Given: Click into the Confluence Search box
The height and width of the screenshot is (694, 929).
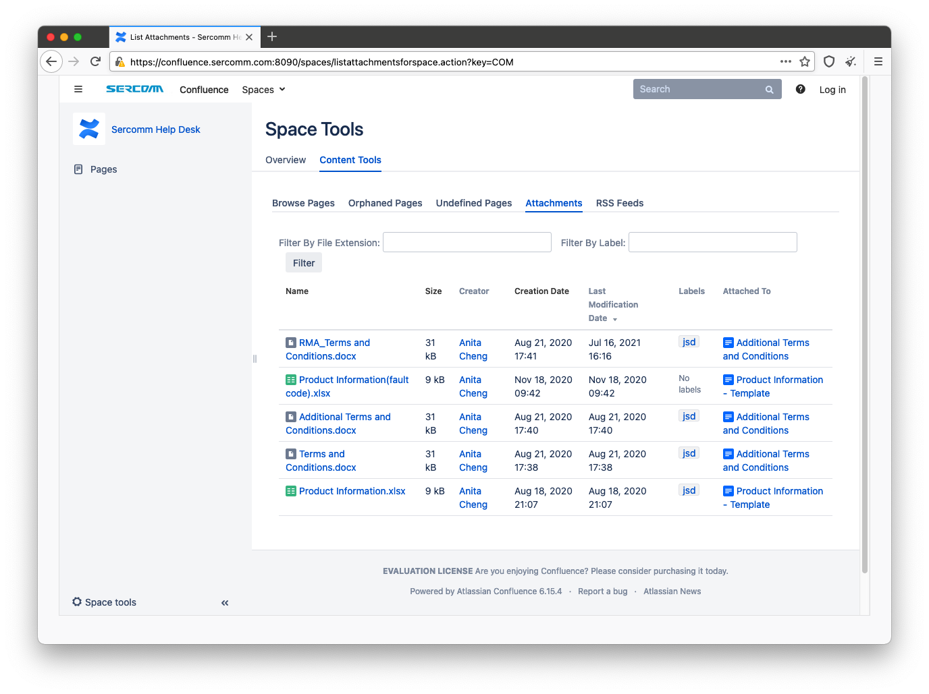Looking at the screenshot, I should pos(707,89).
